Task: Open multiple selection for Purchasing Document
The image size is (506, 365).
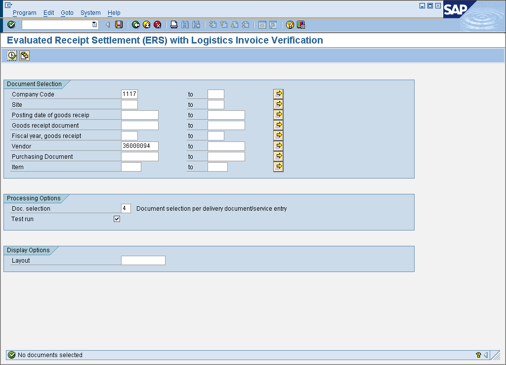Action: (278, 156)
